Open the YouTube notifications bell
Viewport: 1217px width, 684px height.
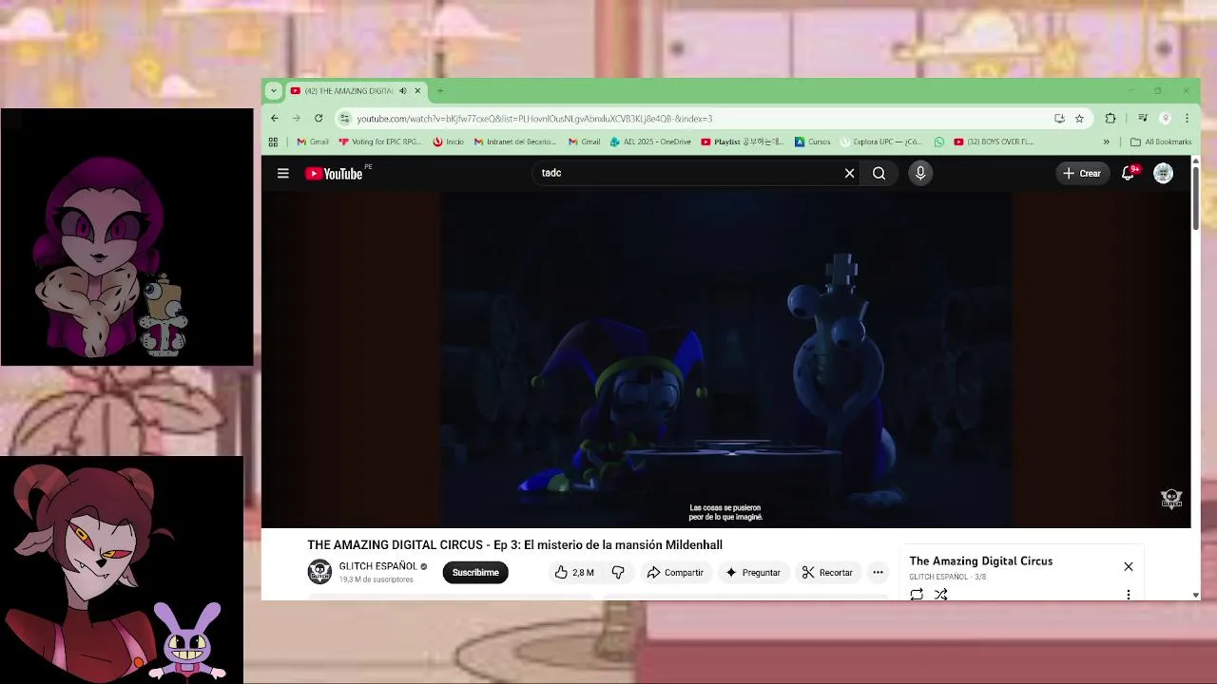coord(1129,173)
